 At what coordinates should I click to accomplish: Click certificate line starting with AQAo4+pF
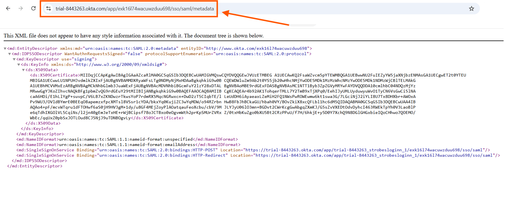tap(223, 107)
